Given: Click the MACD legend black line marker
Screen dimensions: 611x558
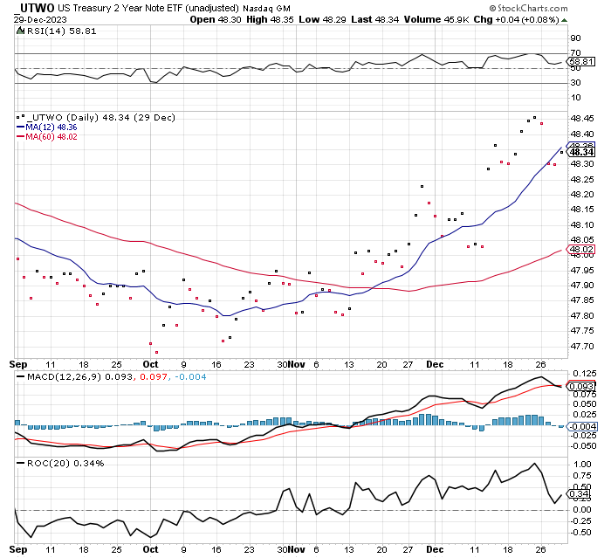Looking at the screenshot, I should tap(20, 376).
